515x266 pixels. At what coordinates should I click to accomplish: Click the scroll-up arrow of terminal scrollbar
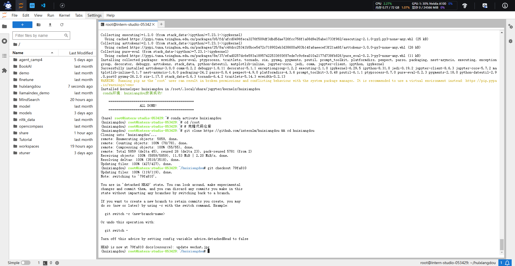pyautogui.click(x=502, y=32)
